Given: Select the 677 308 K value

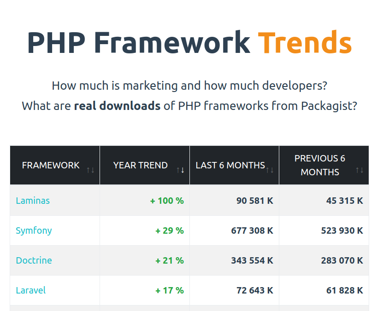Looking at the screenshot, I should (252, 230).
